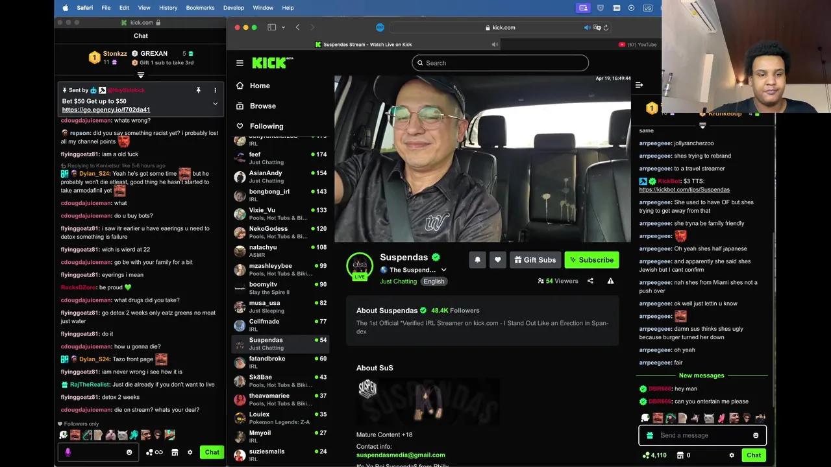
Task: Mute the Suspendas Stream tab speaker
Action: (495, 44)
